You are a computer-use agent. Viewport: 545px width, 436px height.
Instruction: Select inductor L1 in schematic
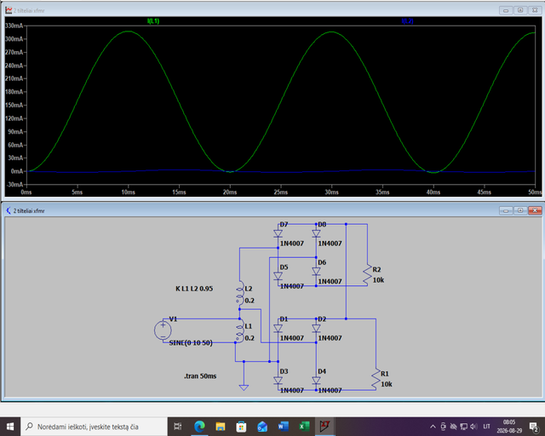239,331
